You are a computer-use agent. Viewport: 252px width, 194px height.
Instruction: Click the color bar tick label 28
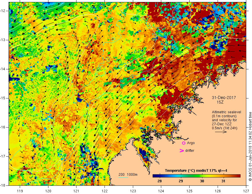tap(160, 181)
